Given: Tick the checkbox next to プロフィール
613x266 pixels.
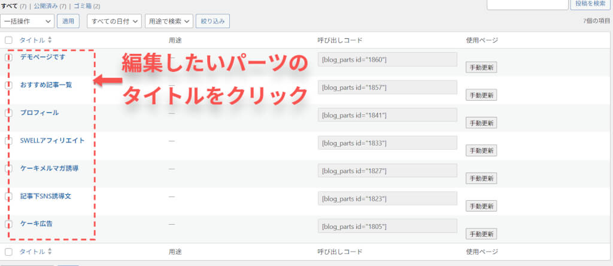Looking at the screenshot, I should pyautogui.click(x=8, y=113).
